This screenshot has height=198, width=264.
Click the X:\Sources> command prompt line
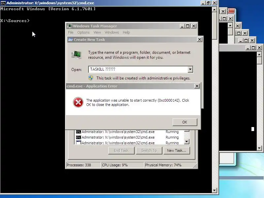(x=15, y=21)
